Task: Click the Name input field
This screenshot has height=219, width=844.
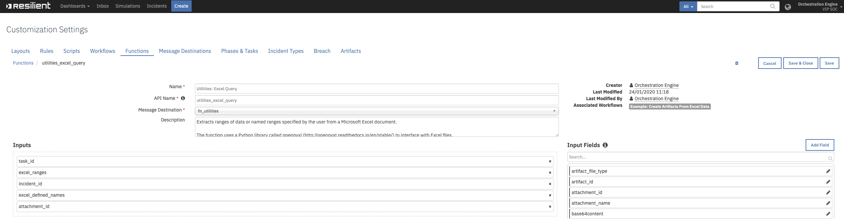Action: click(377, 89)
